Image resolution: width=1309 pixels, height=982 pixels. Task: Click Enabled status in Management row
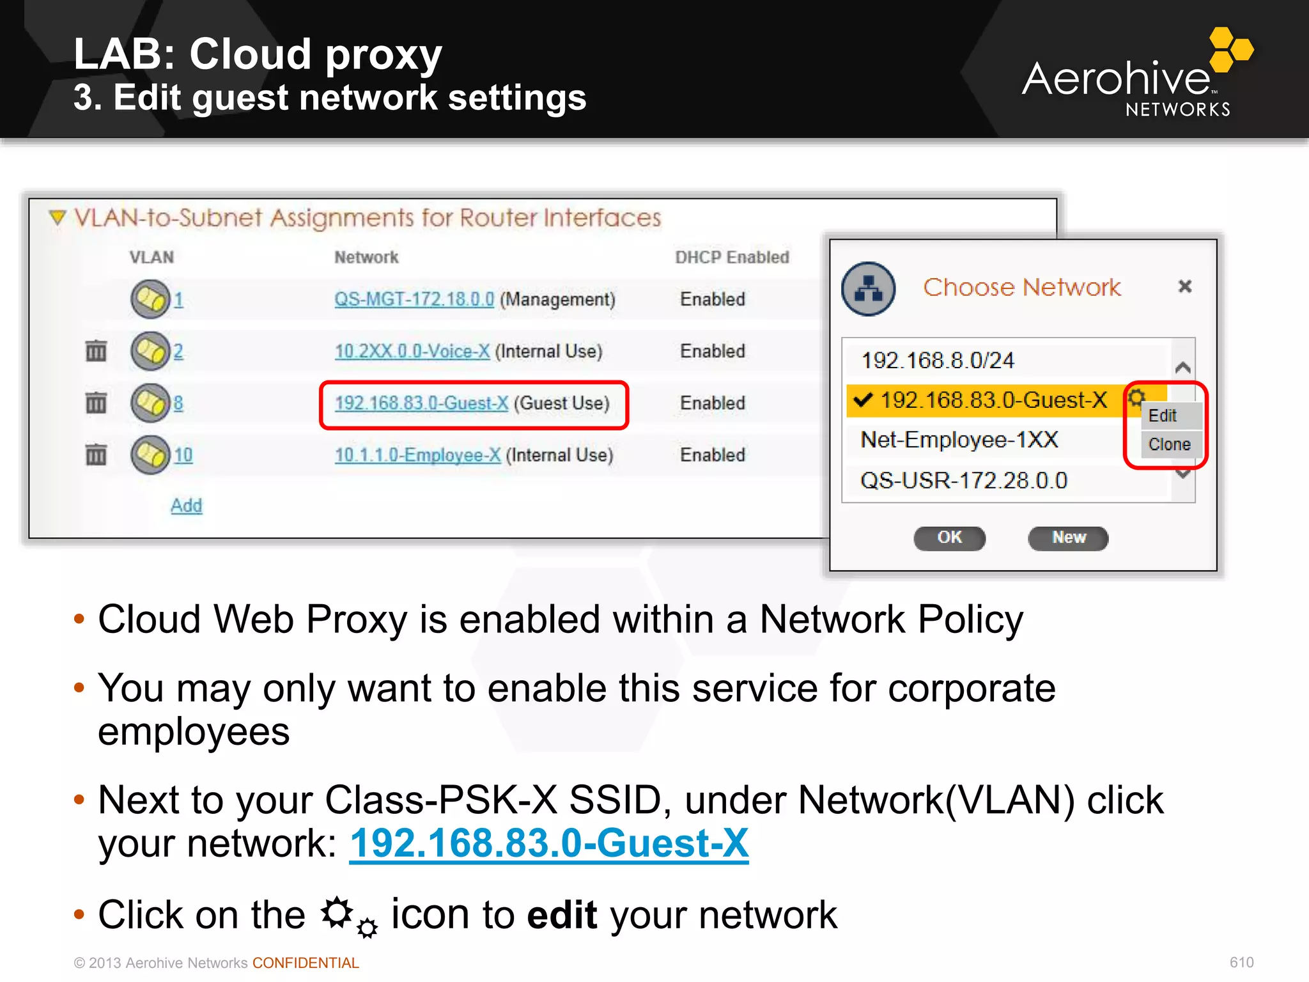point(713,299)
